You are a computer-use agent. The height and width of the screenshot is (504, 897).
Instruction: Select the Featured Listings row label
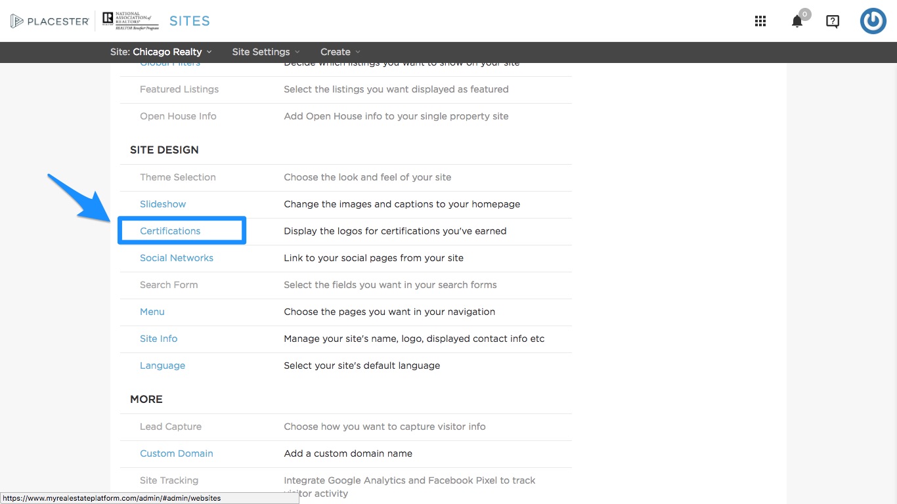[179, 89]
